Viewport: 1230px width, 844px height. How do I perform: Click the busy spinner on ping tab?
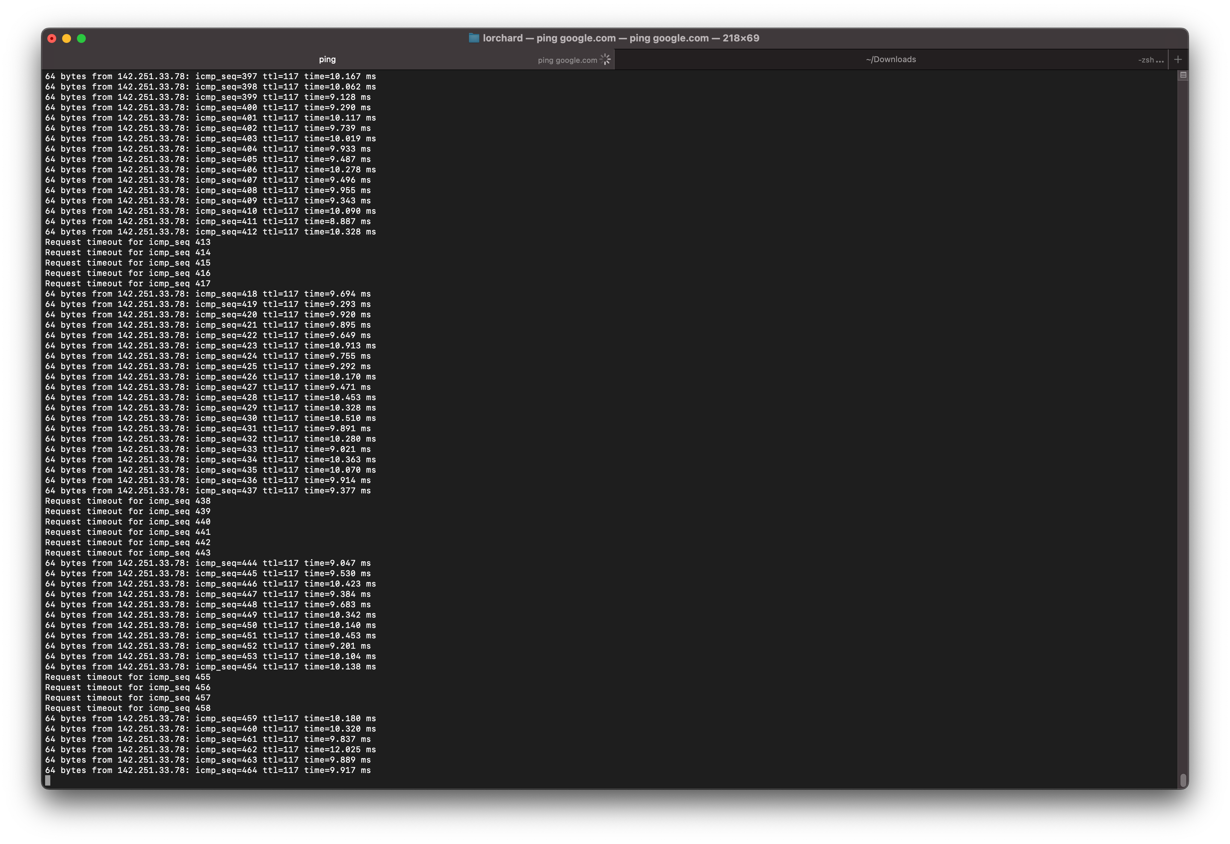click(x=605, y=59)
